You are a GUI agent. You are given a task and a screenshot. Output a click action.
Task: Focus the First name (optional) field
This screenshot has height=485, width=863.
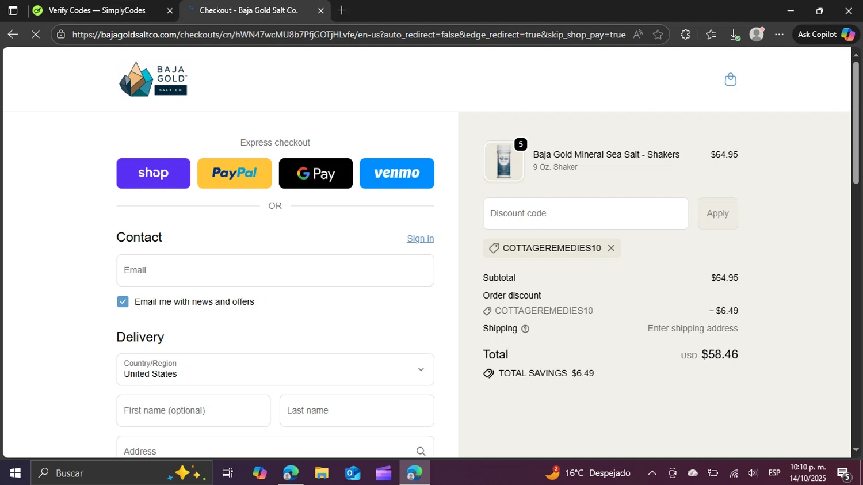pyautogui.click(x=193, y=411)
